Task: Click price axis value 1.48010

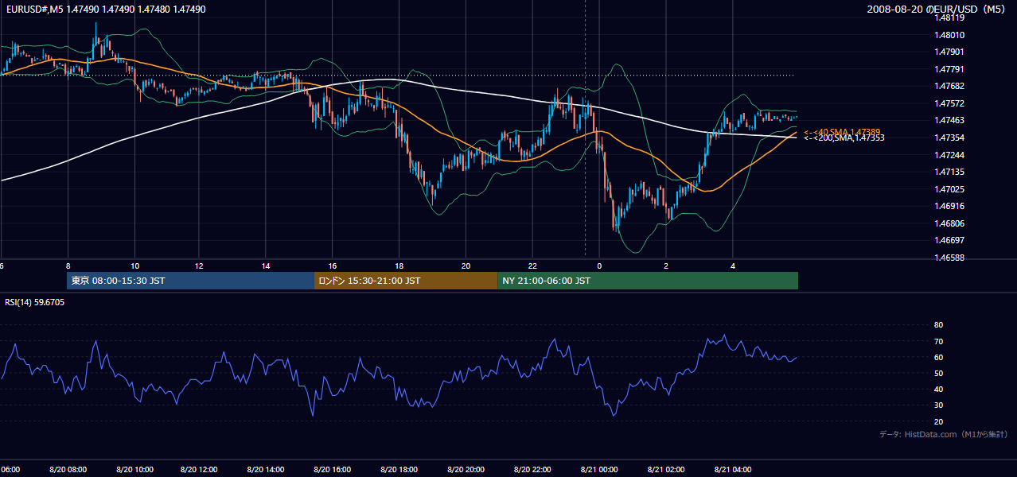Action: (x=950, y=35)
